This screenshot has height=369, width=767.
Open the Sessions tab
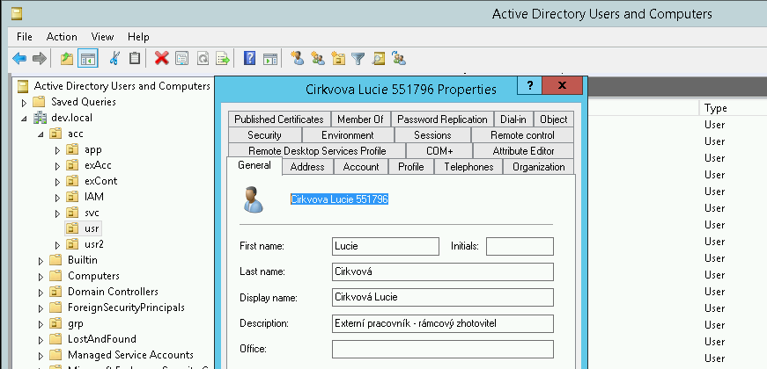pos(432,135)
